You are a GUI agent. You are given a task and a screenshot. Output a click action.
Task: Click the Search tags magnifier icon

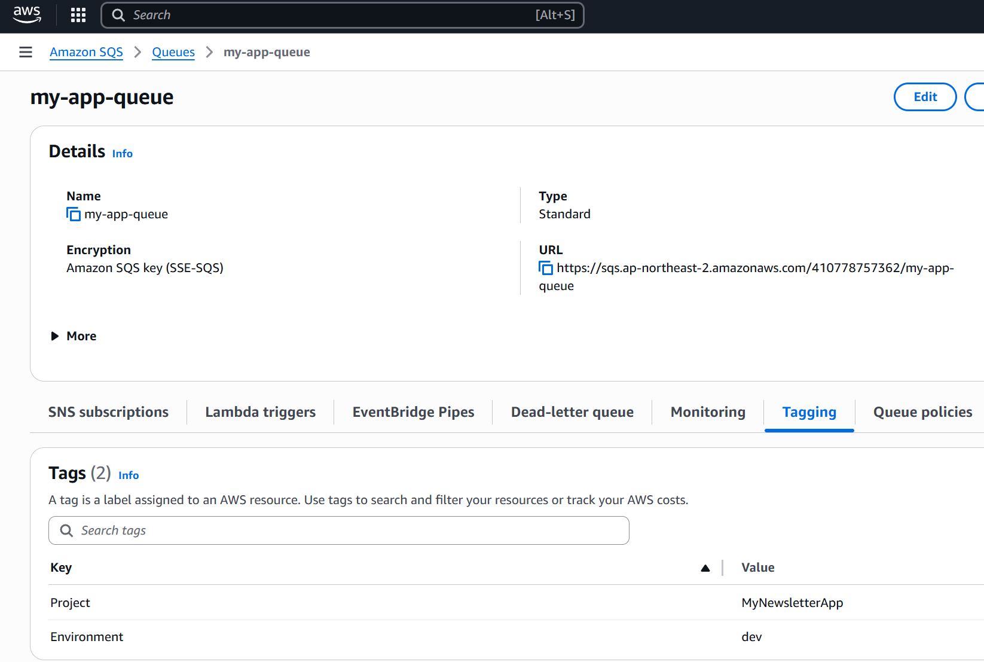pyautogui.click(x=67, y=530)
